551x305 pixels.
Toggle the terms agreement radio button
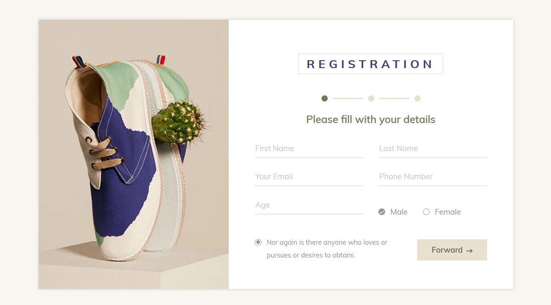tap(258, 242)
